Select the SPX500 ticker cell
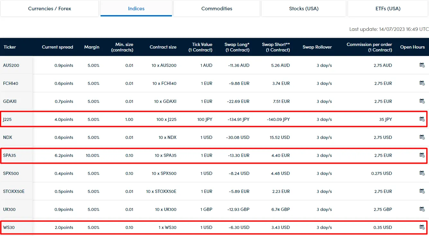429x236 pixels. tap(16, 173)
